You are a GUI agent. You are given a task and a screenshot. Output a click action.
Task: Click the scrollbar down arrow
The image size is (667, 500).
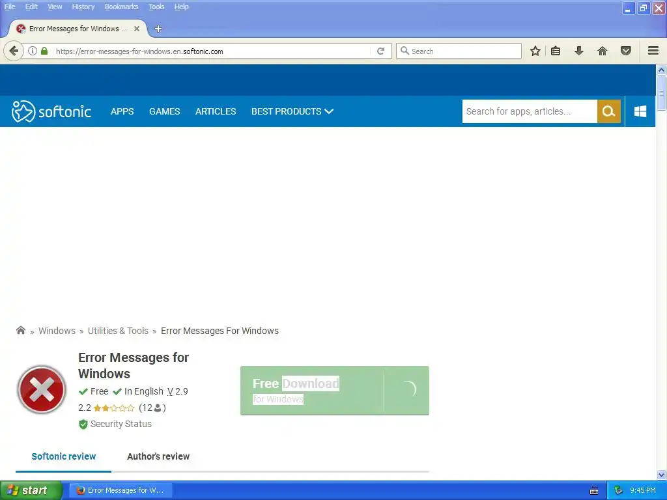pos(661,475)
